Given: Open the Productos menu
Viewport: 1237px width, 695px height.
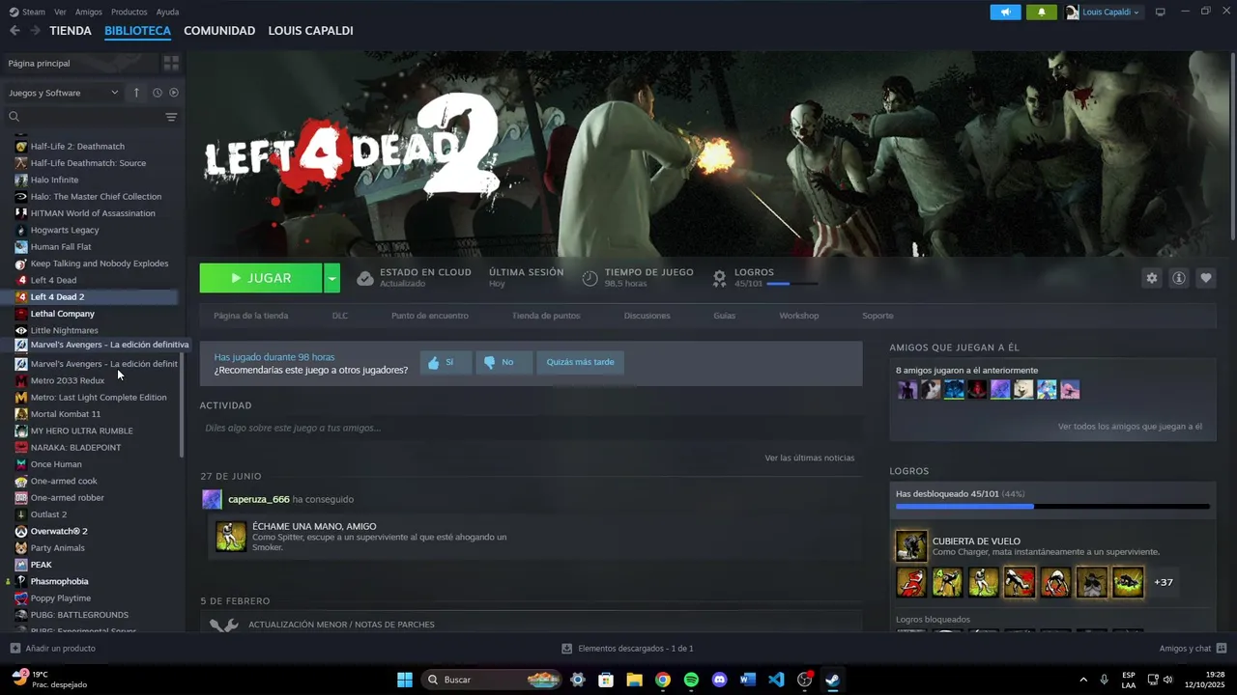Looking at the screenshot, I should click(129, 12).
